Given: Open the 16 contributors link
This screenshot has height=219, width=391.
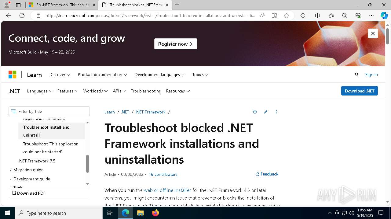Looking at the screenshot, I should pos(163,174).
